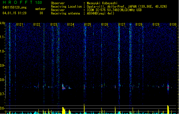The image size is (179, 114).
Task: Click time marker 0121
Action: coord(20,25)
